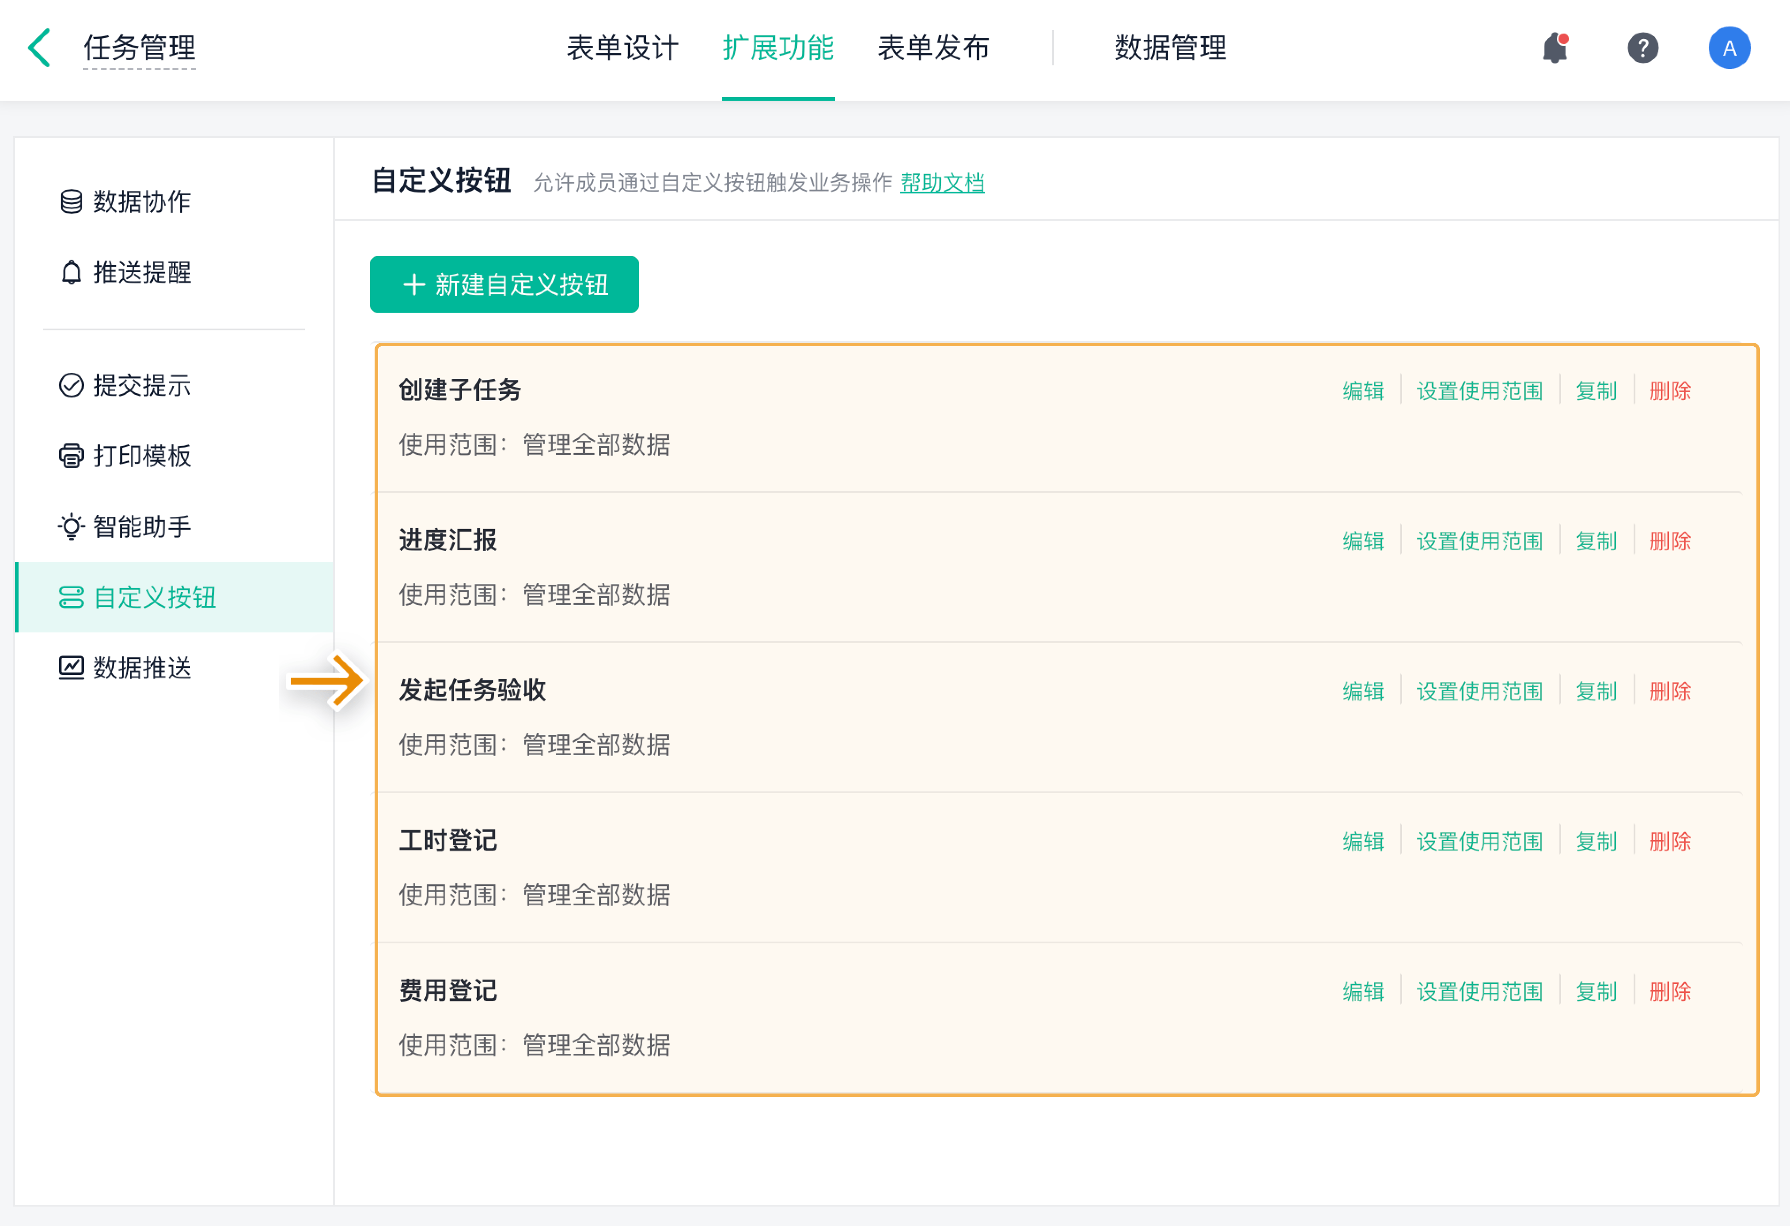Open the help question mark icon
This screenshot has width=1790, height=1226.
tap(1642, 48)
